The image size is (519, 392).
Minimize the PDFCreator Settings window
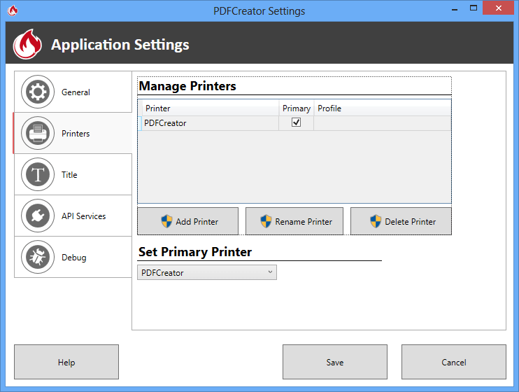coord(455,8)
